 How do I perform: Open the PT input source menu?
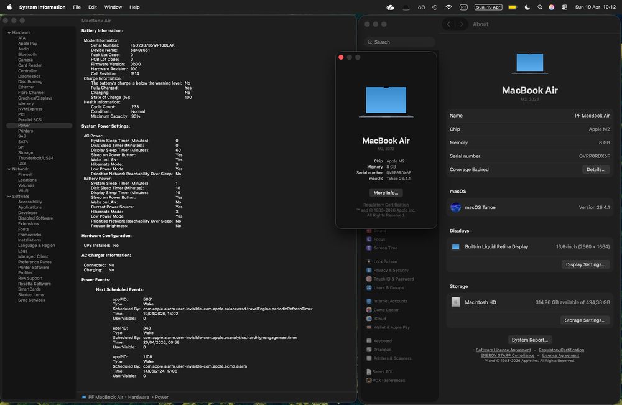coord(463,7)
